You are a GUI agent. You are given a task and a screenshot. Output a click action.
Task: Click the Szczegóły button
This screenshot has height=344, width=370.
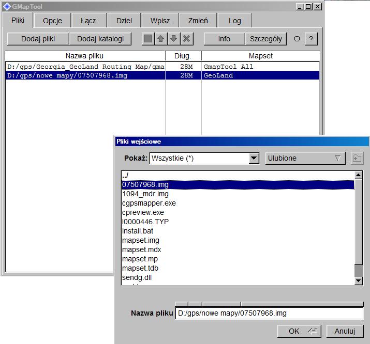coord(265,39)
